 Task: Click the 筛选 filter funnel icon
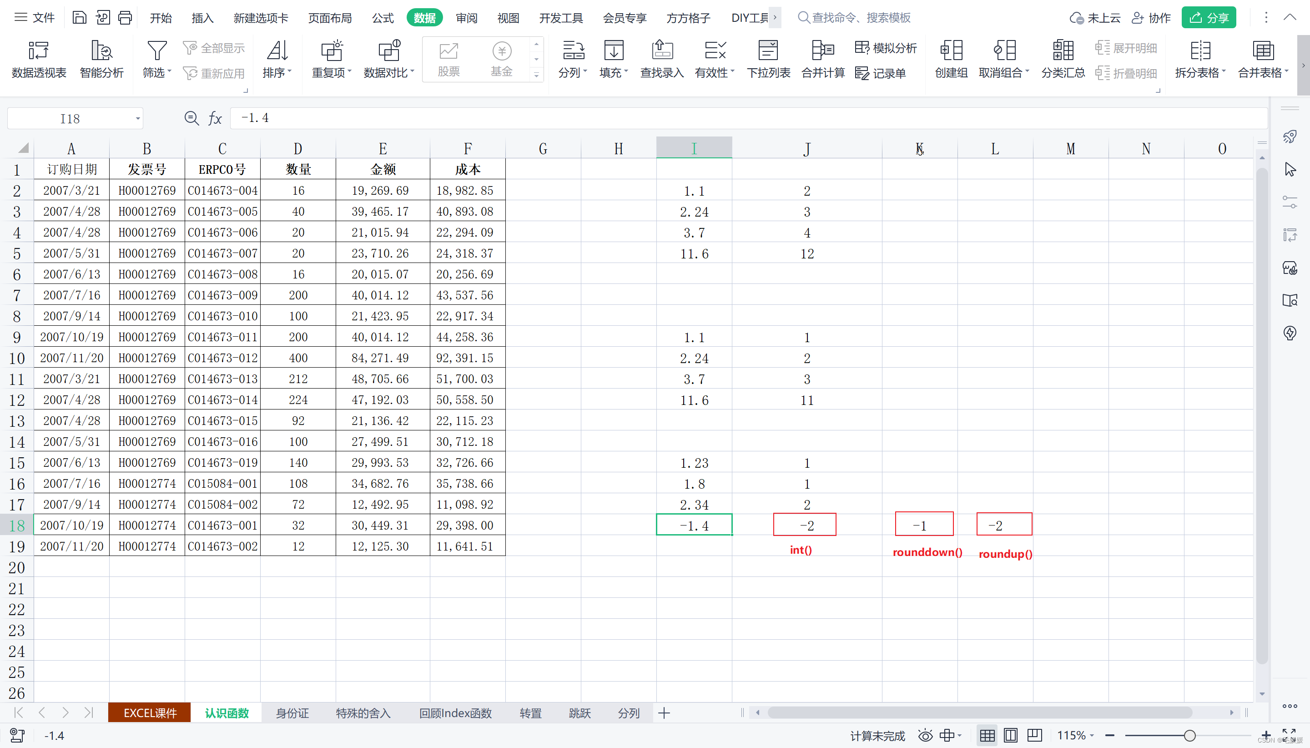(156, 51)
